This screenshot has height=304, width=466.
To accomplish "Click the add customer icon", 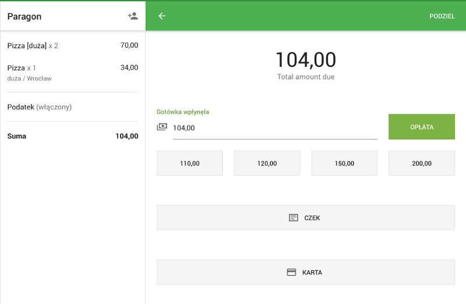I will 133,16.
